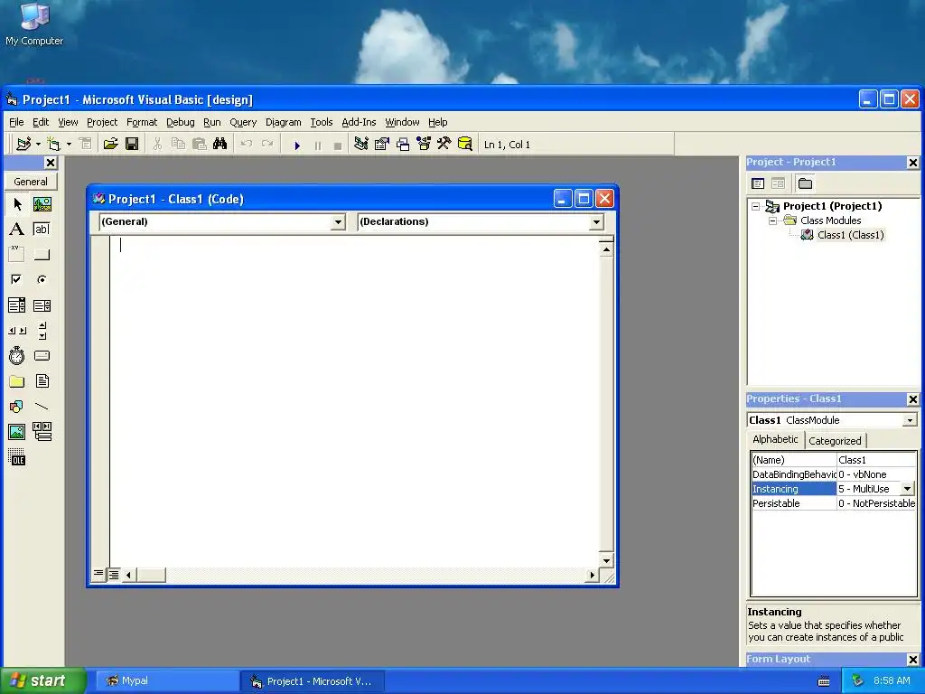Click the Paste toolbar icon
The height and width of the screenshot is (694, 925).
(x=199, y=144)
